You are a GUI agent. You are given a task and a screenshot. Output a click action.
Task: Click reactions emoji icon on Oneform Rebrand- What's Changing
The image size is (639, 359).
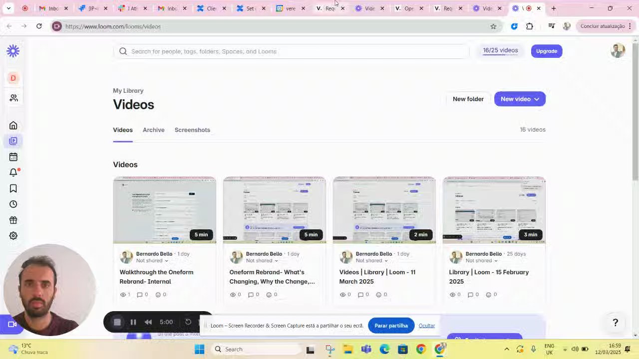coord(269,295)
